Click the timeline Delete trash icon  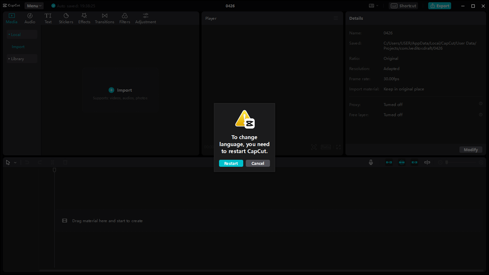pos(65,162)
